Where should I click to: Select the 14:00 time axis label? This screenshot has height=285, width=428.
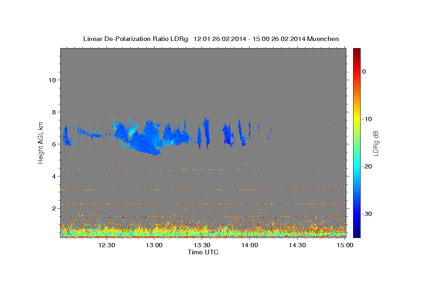pos(250,245)
